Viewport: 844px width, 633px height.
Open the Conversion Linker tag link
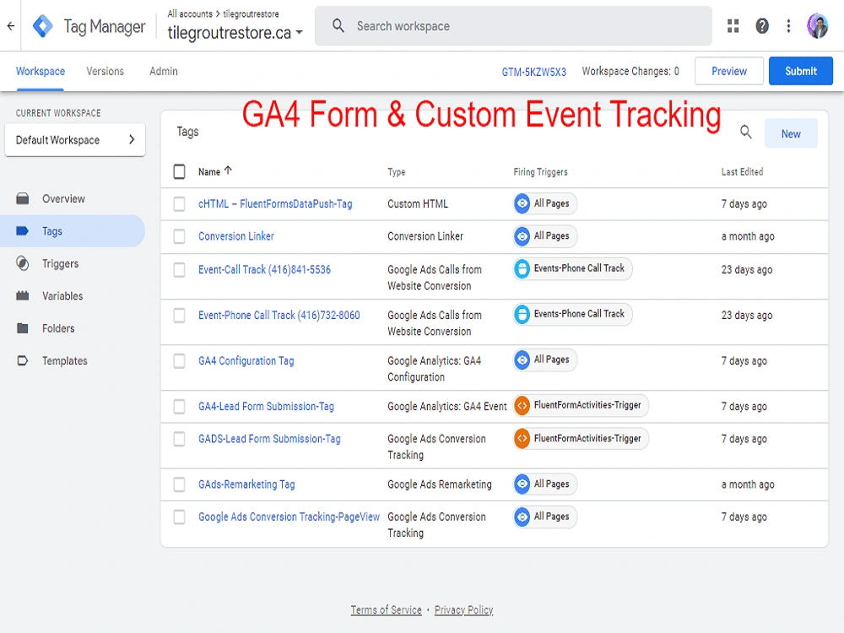[x=235, y=236]
